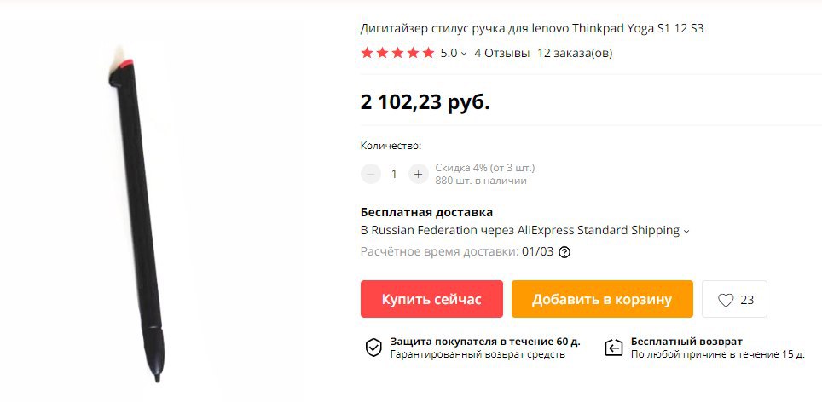Click the product title text
This screenshot has height=408, width=822.
[x=531, y=29]
